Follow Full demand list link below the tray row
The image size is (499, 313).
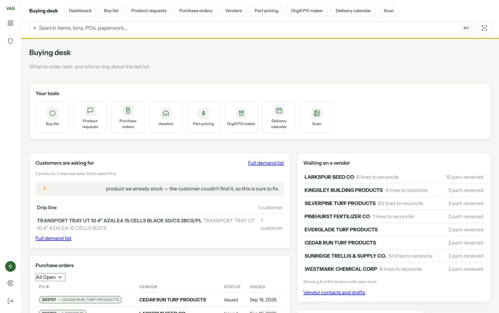click(x=53, y=238)
